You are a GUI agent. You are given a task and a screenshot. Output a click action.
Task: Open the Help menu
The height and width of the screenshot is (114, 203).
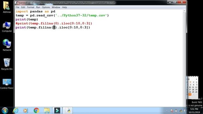pos(64,7)
